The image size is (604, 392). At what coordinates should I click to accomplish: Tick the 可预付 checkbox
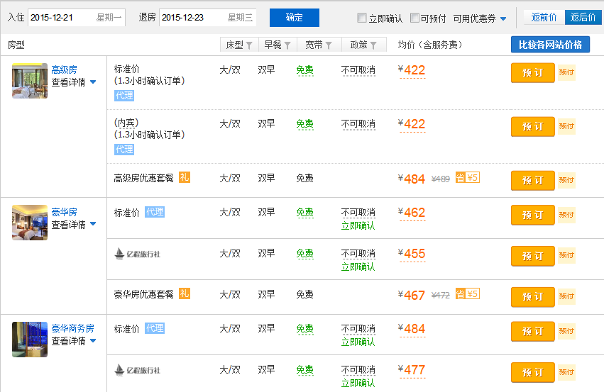(x=415, y=18)
